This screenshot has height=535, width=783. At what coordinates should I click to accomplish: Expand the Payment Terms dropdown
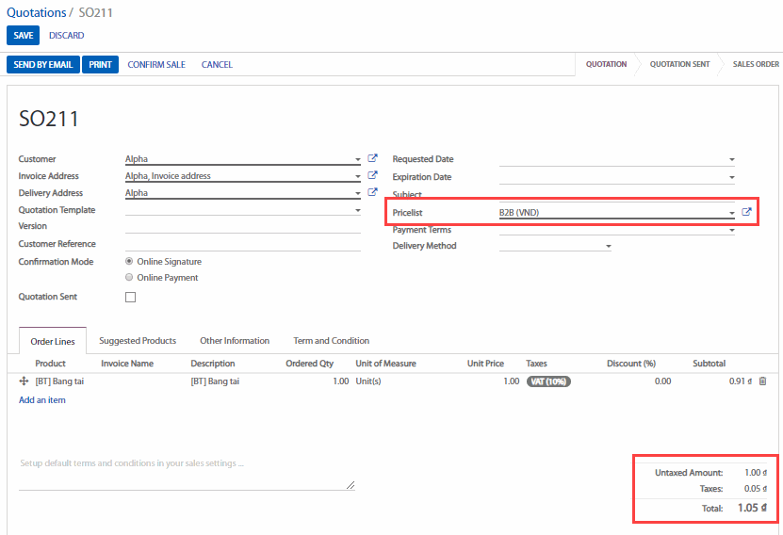pyautogui.click(x=732, y=231)
